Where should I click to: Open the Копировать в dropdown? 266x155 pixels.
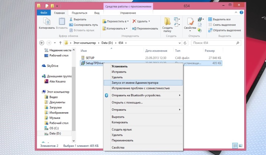[115, 28]
